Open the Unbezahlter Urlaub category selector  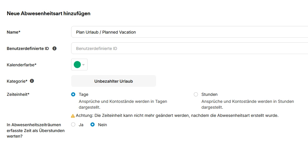click(113, 81)
